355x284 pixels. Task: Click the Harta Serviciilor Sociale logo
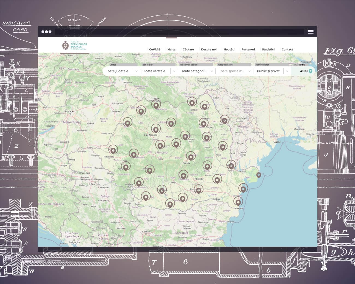74,45
